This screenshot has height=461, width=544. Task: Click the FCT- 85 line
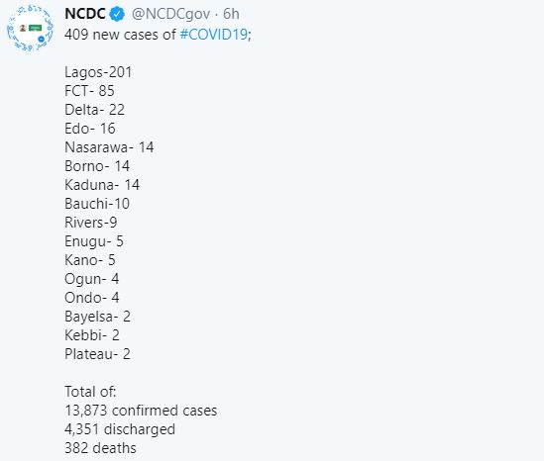89,91
